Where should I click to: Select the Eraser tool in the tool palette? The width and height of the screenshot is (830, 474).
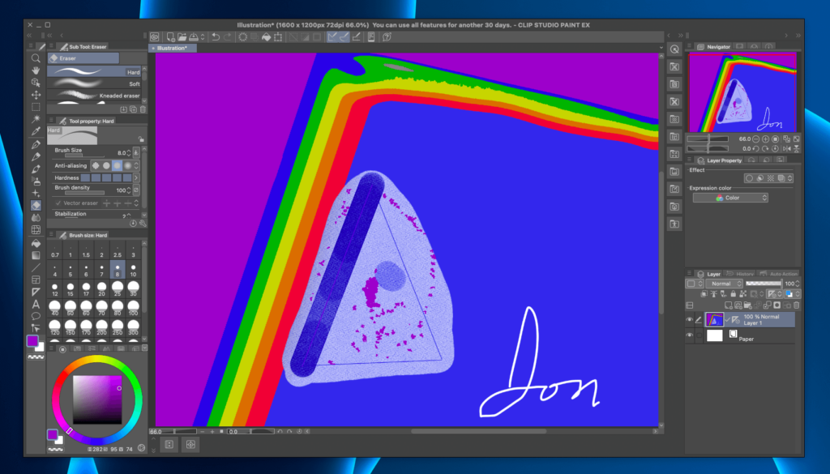click(36, 205)
